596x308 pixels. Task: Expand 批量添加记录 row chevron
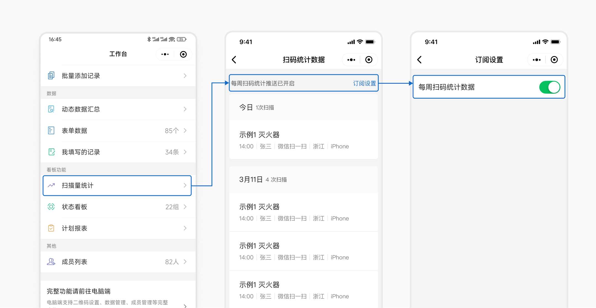point(185,76)
